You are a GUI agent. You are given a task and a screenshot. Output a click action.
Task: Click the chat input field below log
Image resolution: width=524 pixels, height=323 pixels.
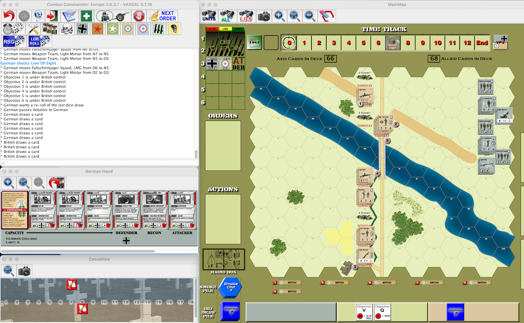pos(99,163)
